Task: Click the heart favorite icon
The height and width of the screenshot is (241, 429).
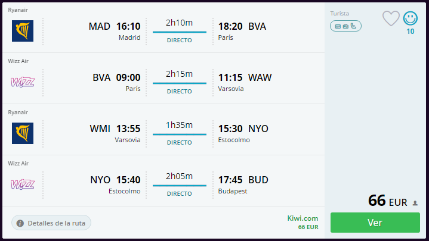Action: (x=391, y=18)
